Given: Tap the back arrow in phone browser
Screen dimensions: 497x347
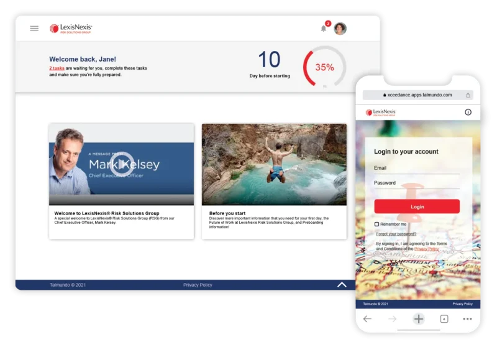Looking at the screenshot, I should coord(367,319).
